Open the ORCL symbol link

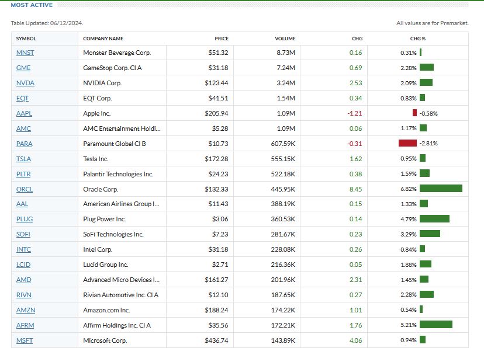pos(25,189)
